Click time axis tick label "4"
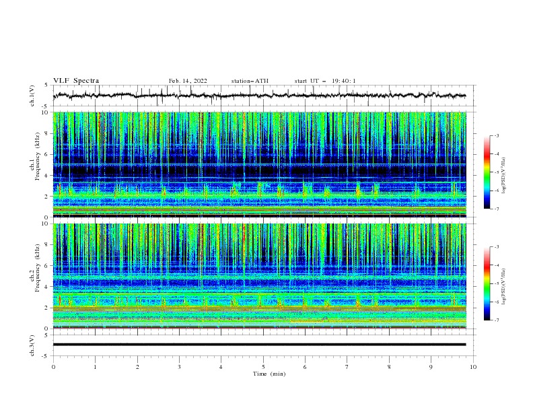 click(x=221, y=367)
